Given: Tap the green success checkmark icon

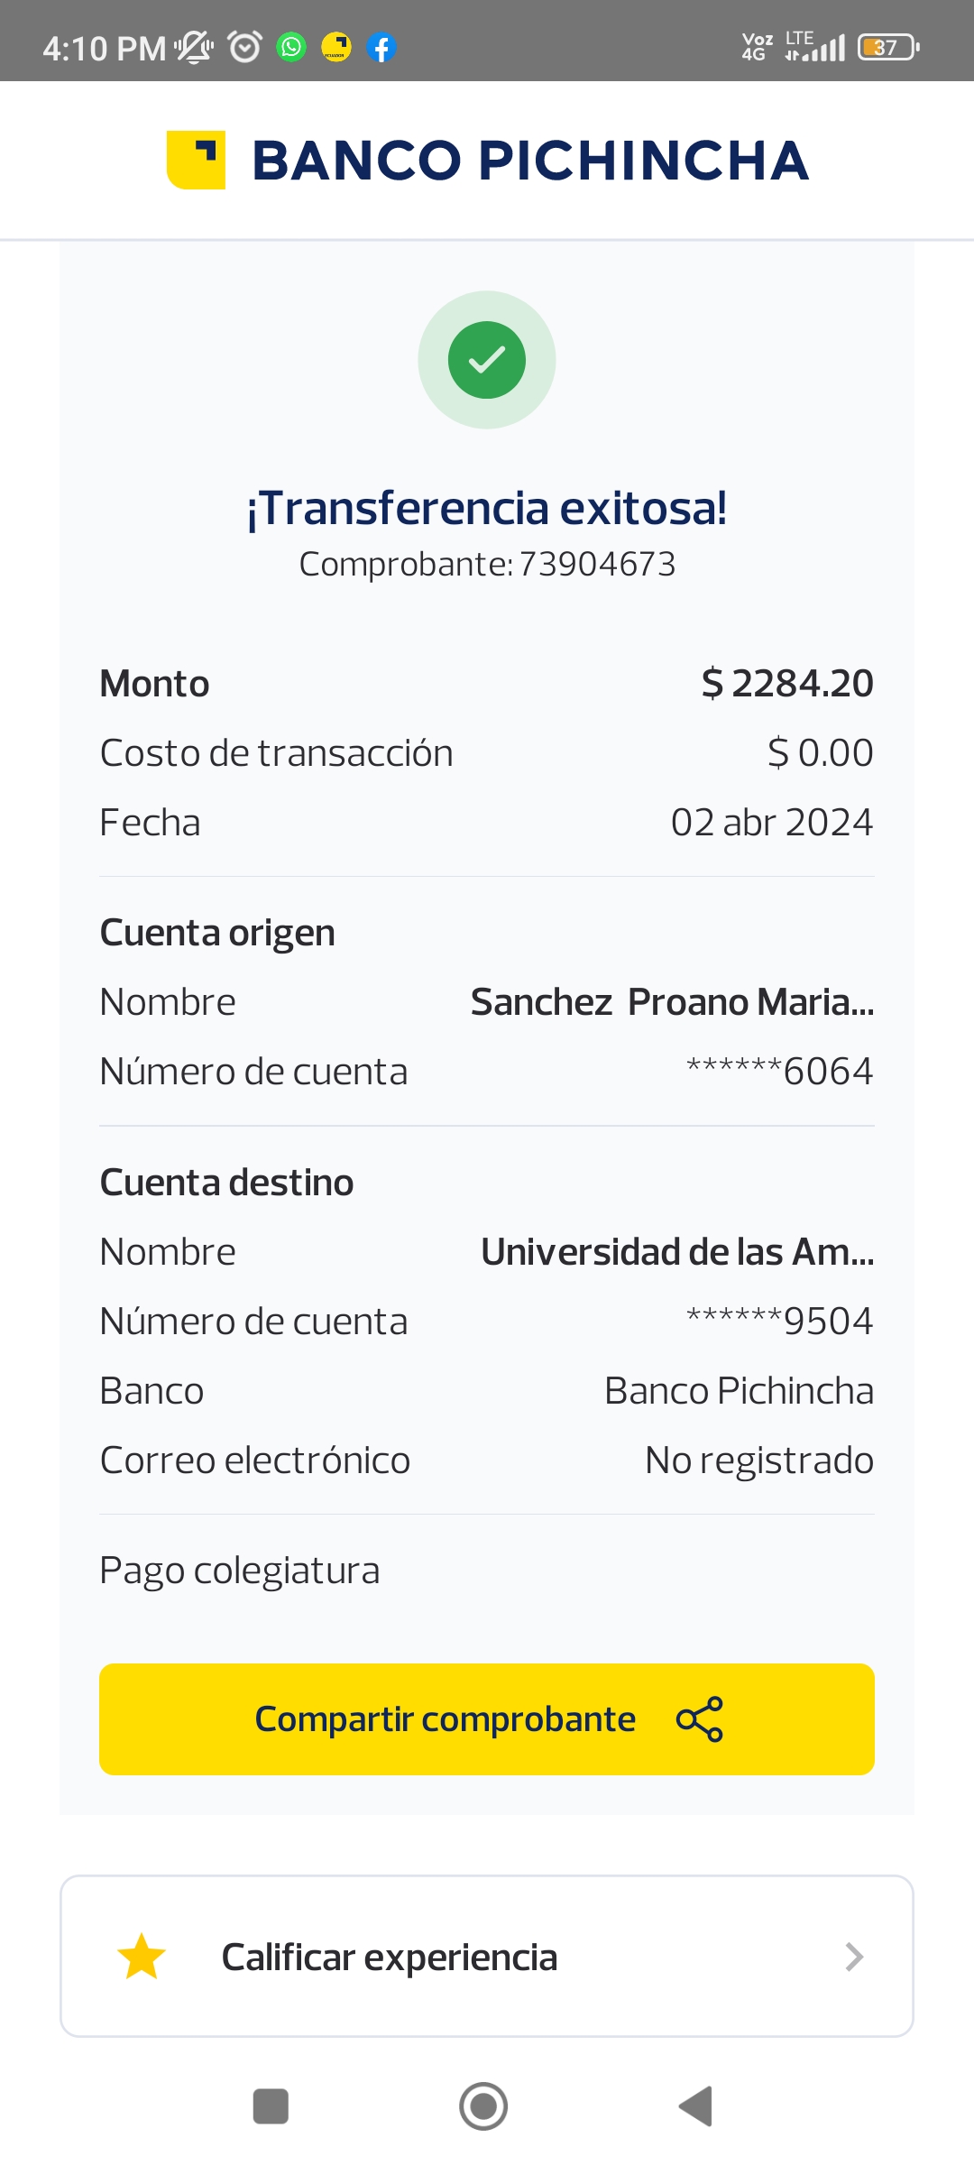Looking at the screenshot, I should pyautogui.click(x=487, y=360).
